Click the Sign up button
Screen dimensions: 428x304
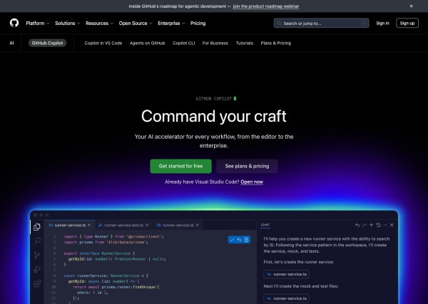tap(407, 23)
